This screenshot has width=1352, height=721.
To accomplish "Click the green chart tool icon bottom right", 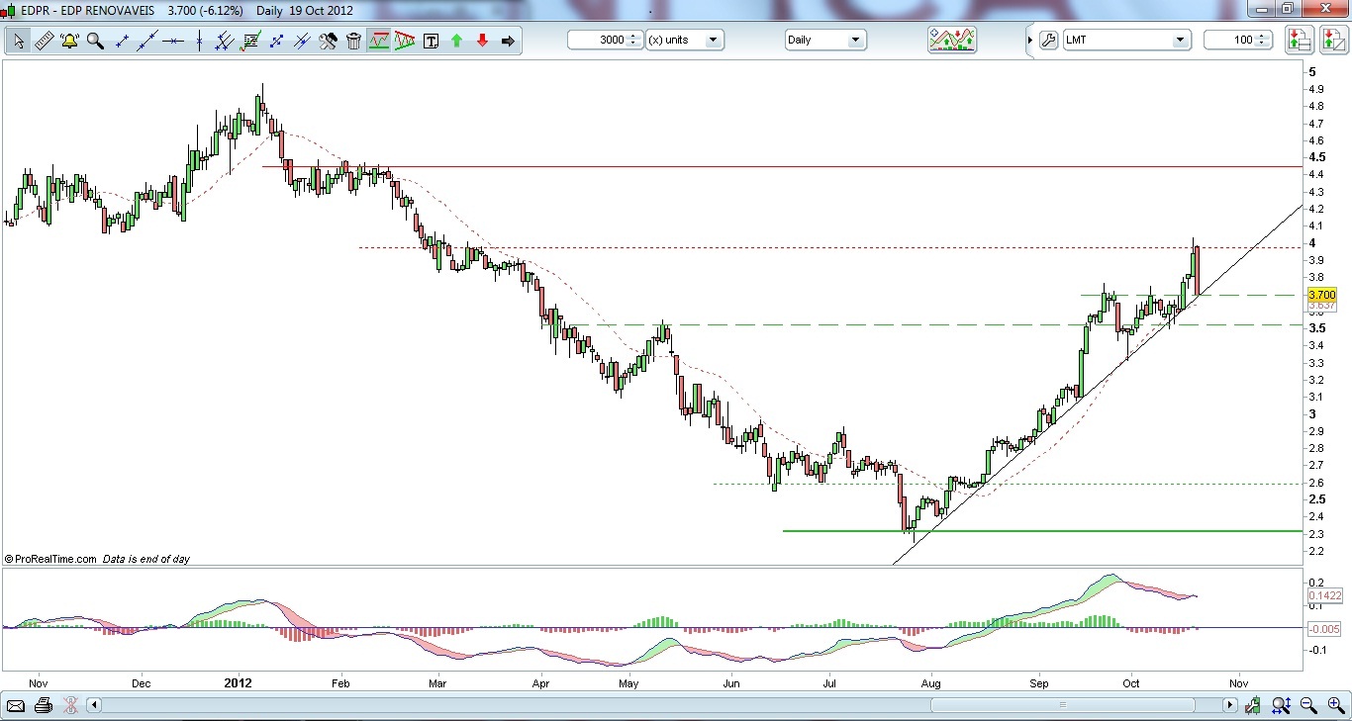I will pyautogui.click(x=1254, y=706).
